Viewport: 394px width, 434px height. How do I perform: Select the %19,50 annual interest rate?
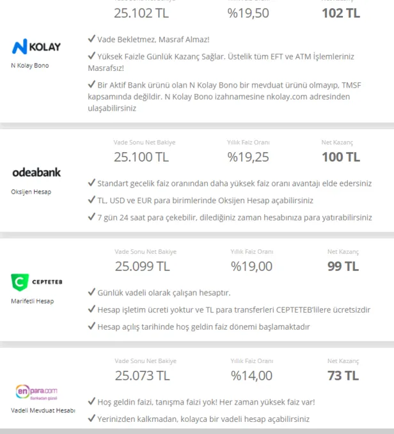point(248,13)
